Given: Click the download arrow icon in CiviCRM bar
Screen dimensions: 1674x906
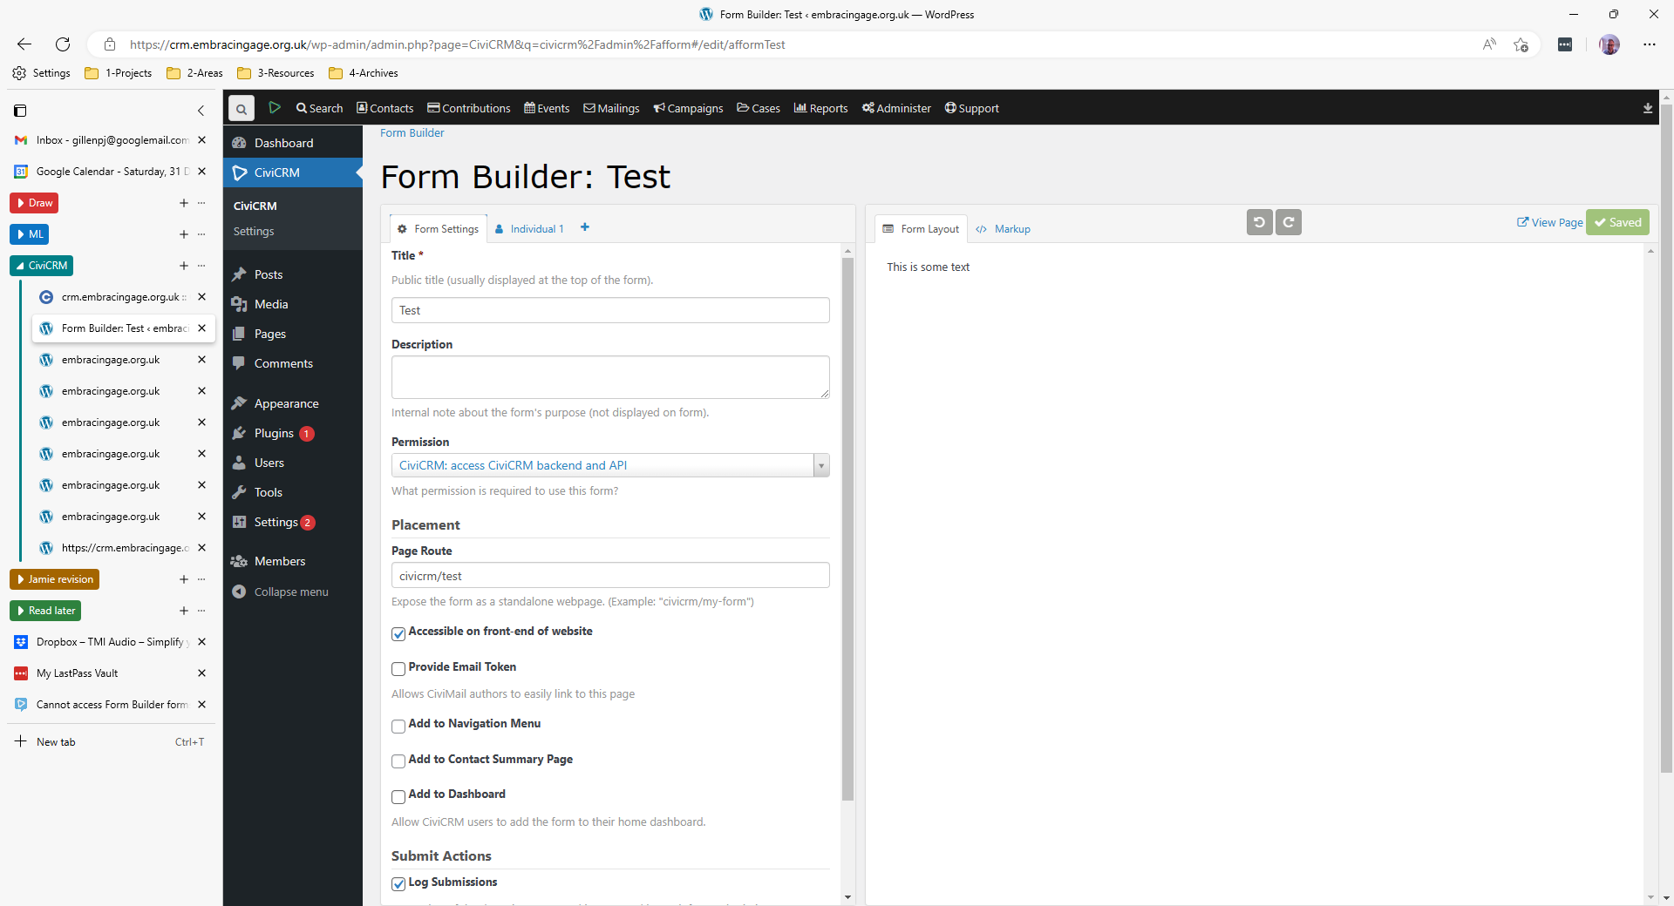Looking at the screenshot, I should [1648, 108].
